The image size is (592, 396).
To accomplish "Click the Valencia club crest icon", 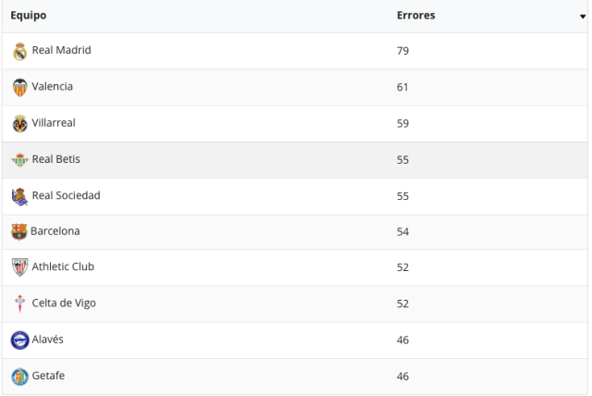I will (x=20, y=87).
